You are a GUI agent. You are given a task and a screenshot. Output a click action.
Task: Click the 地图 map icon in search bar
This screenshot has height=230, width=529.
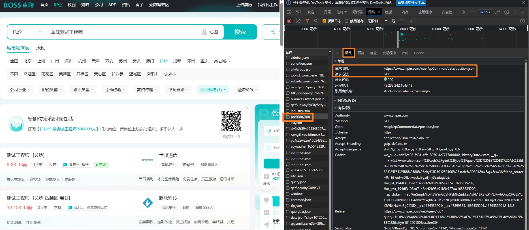coord(204,32)
